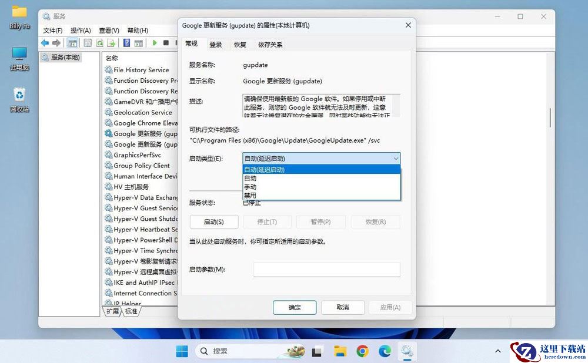Click the blue Back arrow in Services toolbar
The height and width of the screenshot is (363, 588).
(45, 43)
